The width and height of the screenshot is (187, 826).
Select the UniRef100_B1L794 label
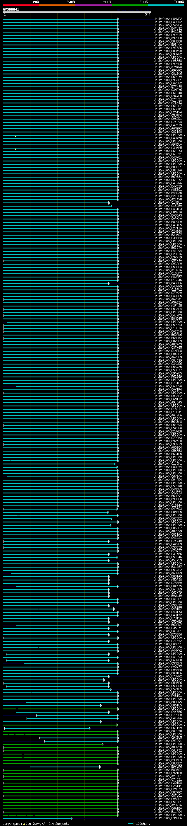point(168,812)
